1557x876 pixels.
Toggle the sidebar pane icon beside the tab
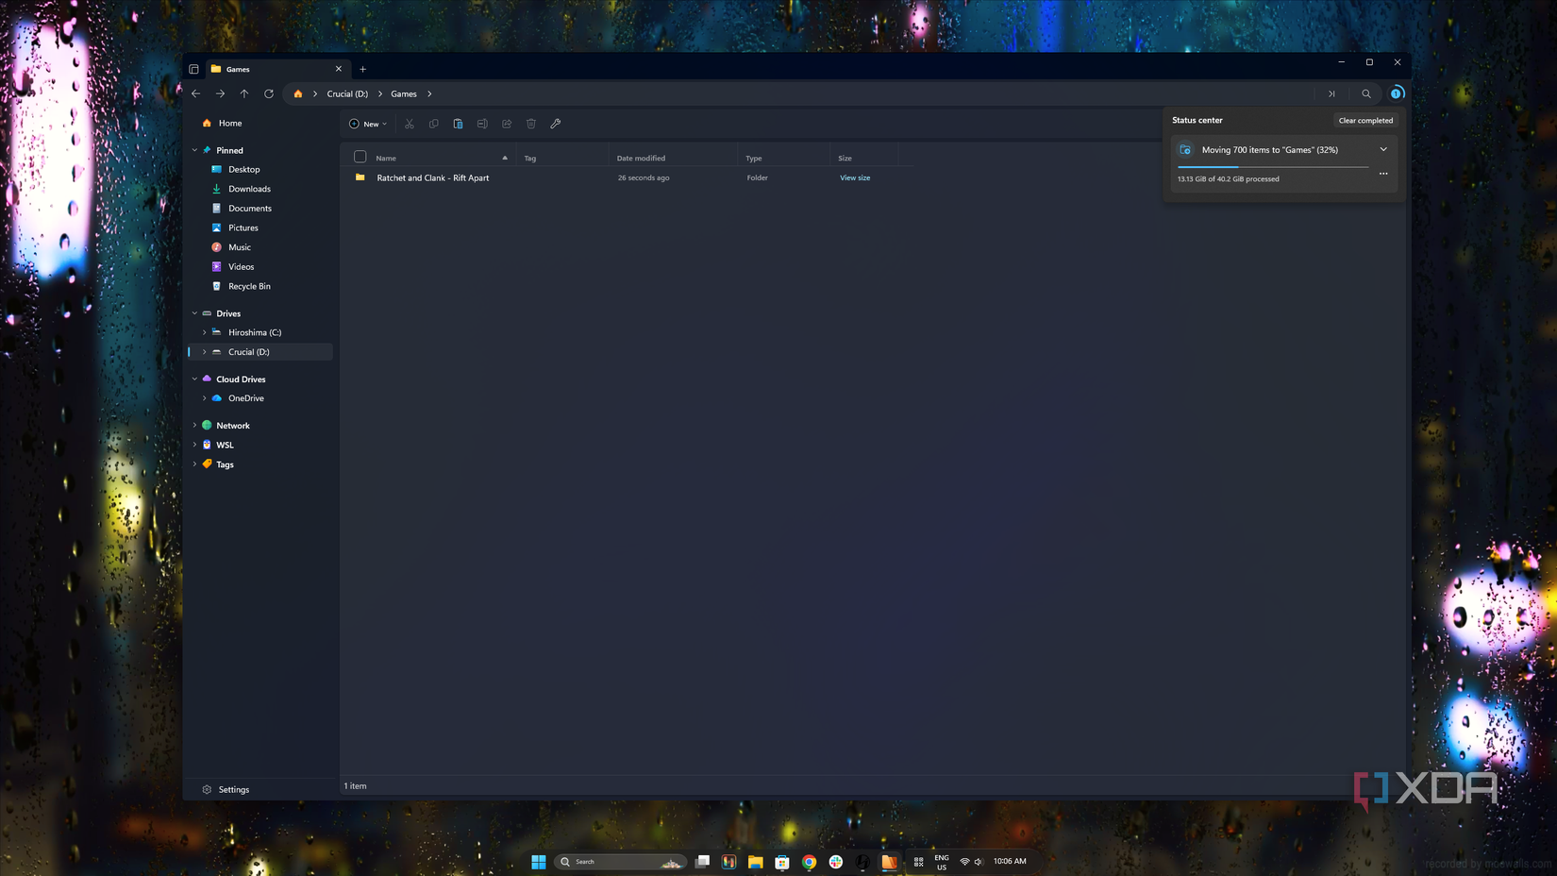point(193,69)
